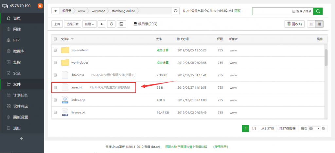This screenshot has height=153, width=335.
Task: Check the .user.ini row checkbox
Action: point(55,87)
